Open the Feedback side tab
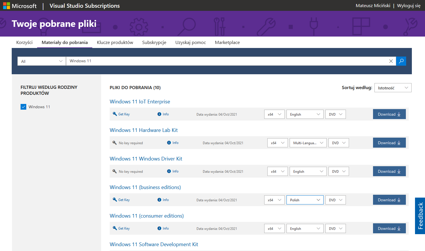 pyautogui.click(x=420, y=216)
